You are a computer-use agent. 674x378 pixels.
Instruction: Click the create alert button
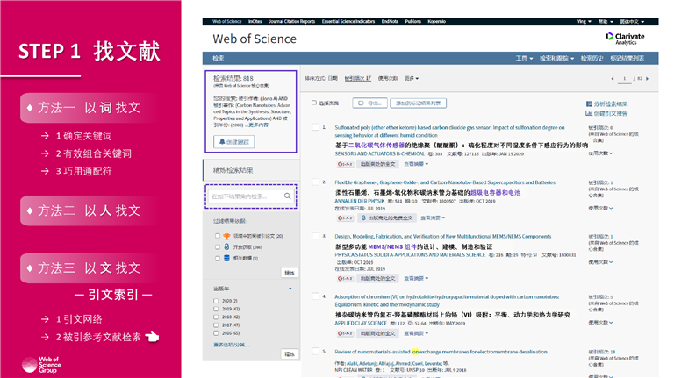[234, 142]
